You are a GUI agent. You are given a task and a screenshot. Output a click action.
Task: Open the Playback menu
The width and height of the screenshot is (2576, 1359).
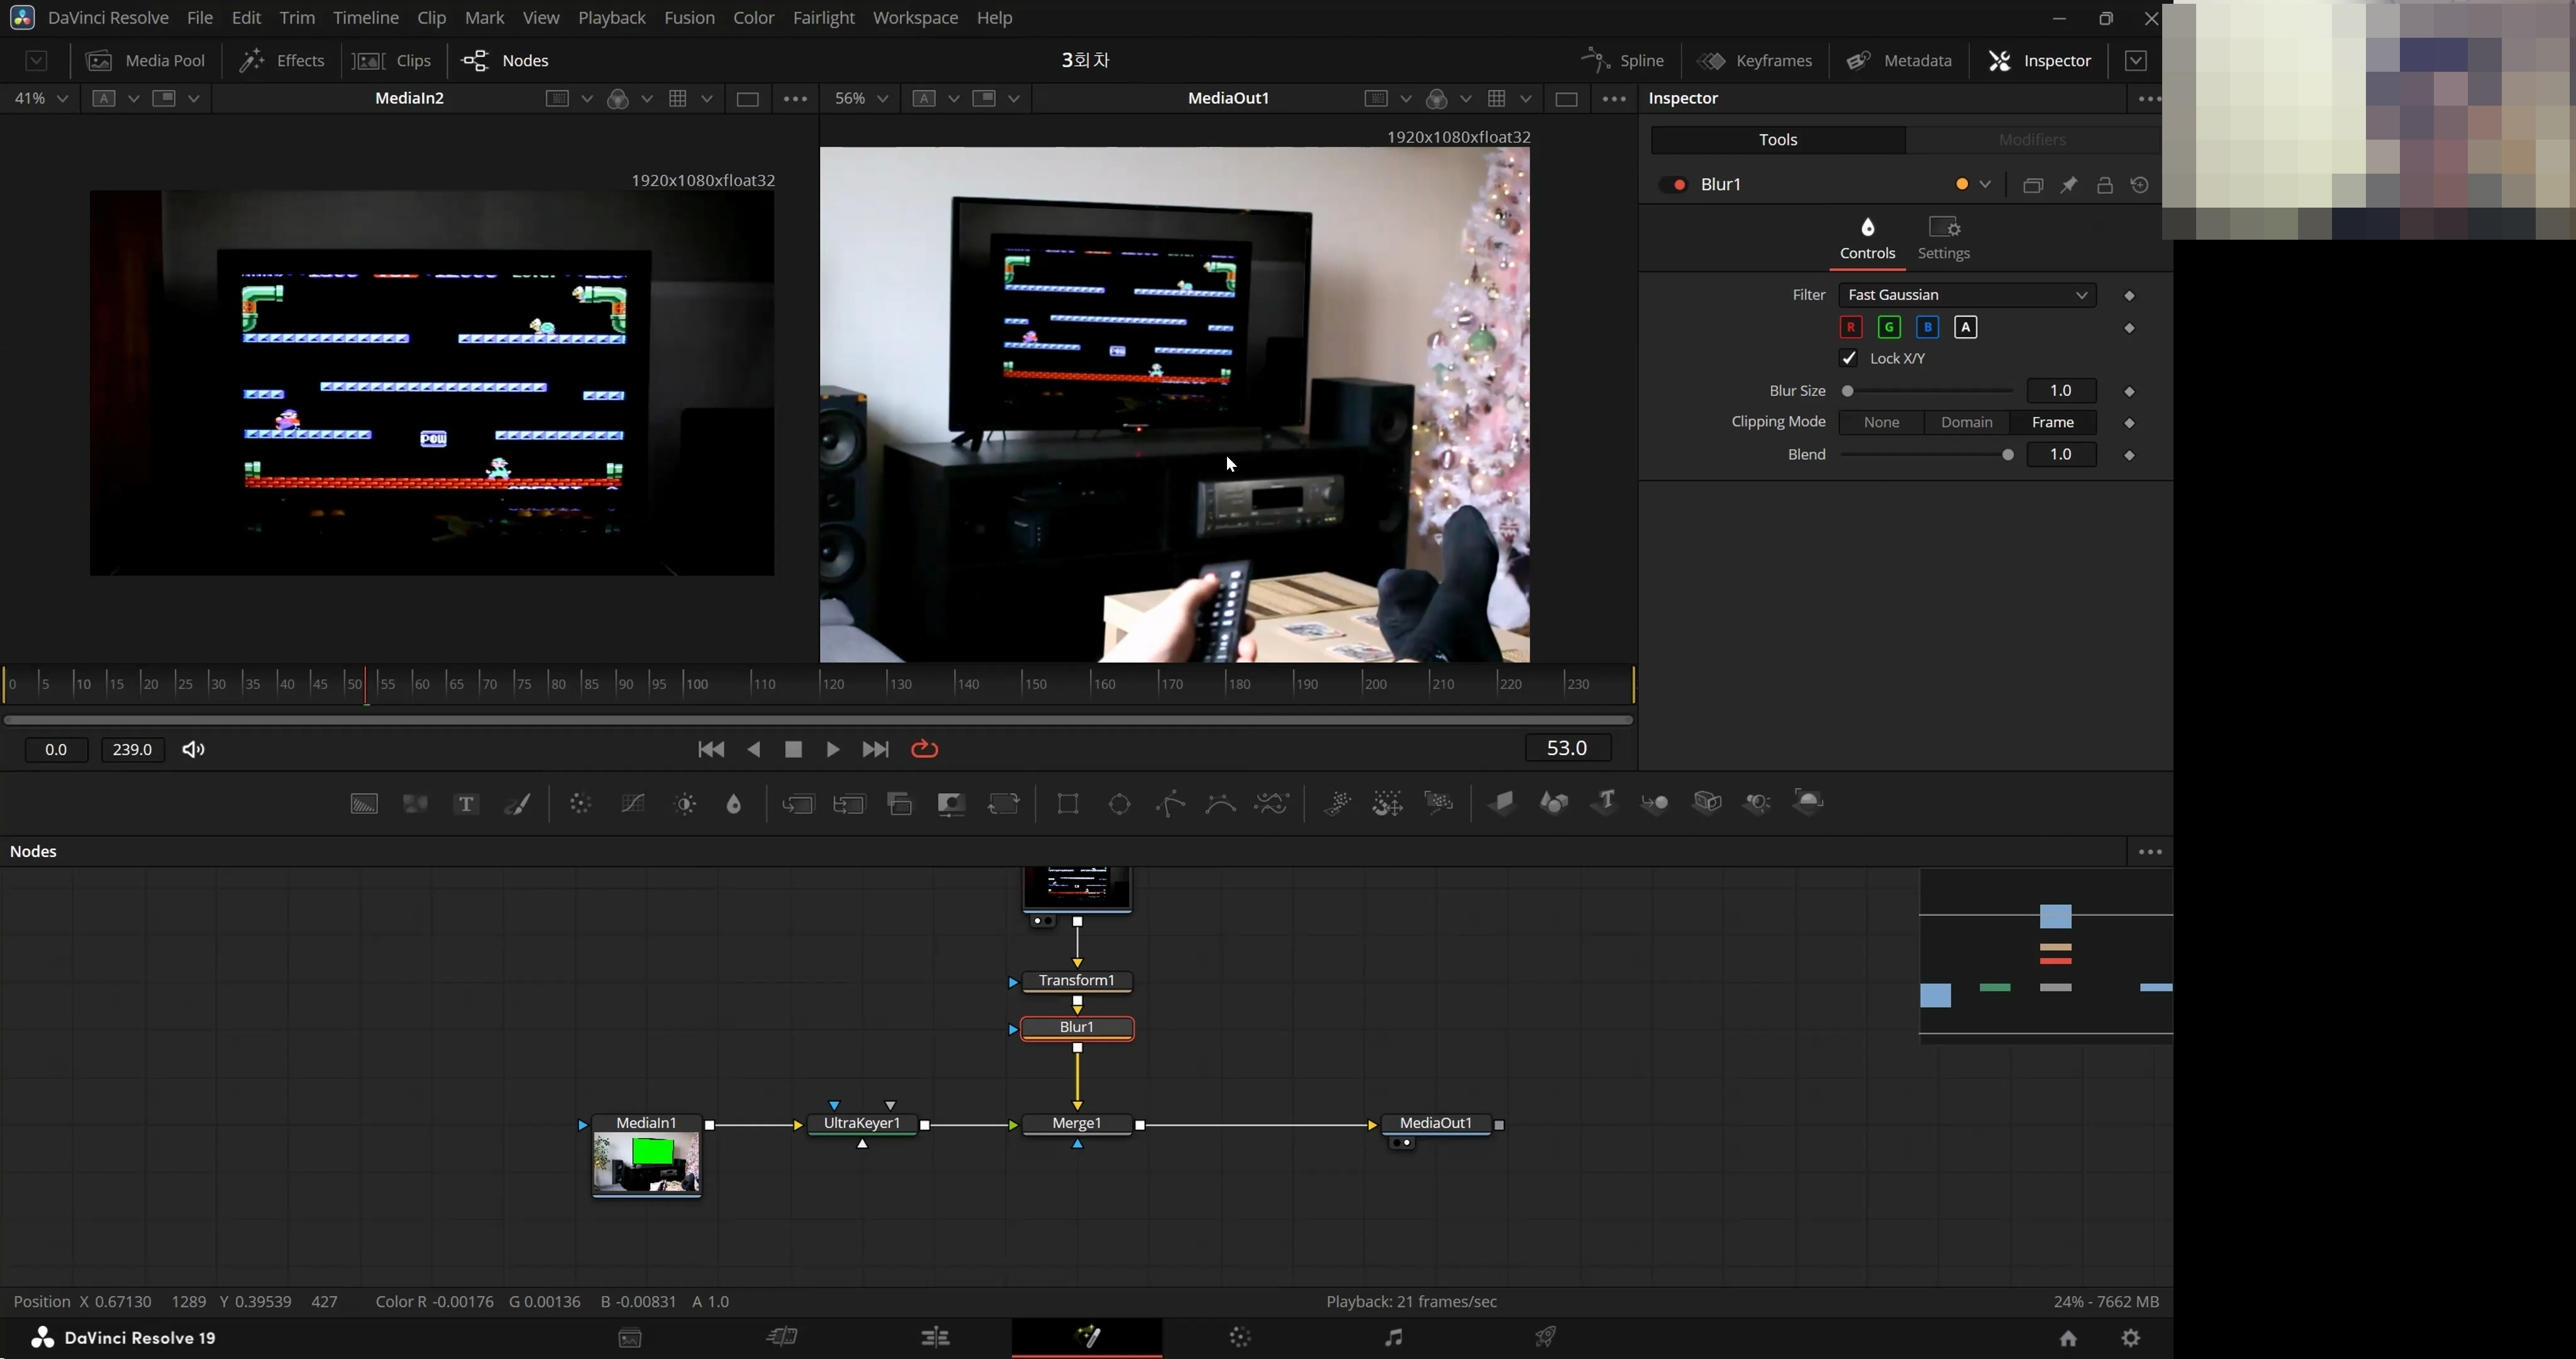click(x=611, y=18)
